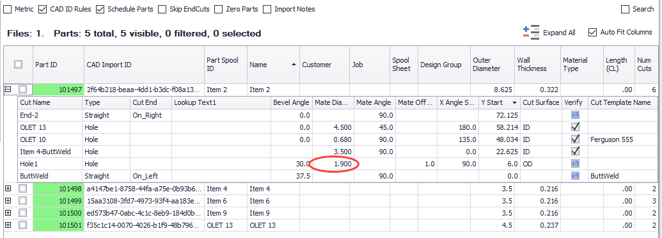Click the OLET 13 cut name cell
This screenshot has height=238, width=662.
coord(50,127)
